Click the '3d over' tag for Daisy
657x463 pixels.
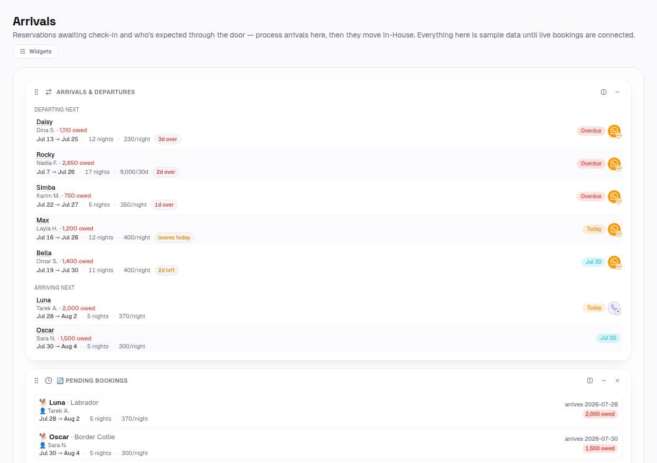(x=167, y=140)
